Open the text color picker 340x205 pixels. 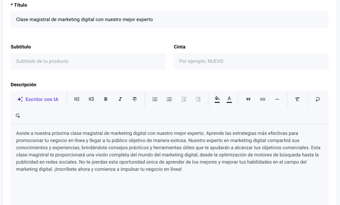click(229, 99)
